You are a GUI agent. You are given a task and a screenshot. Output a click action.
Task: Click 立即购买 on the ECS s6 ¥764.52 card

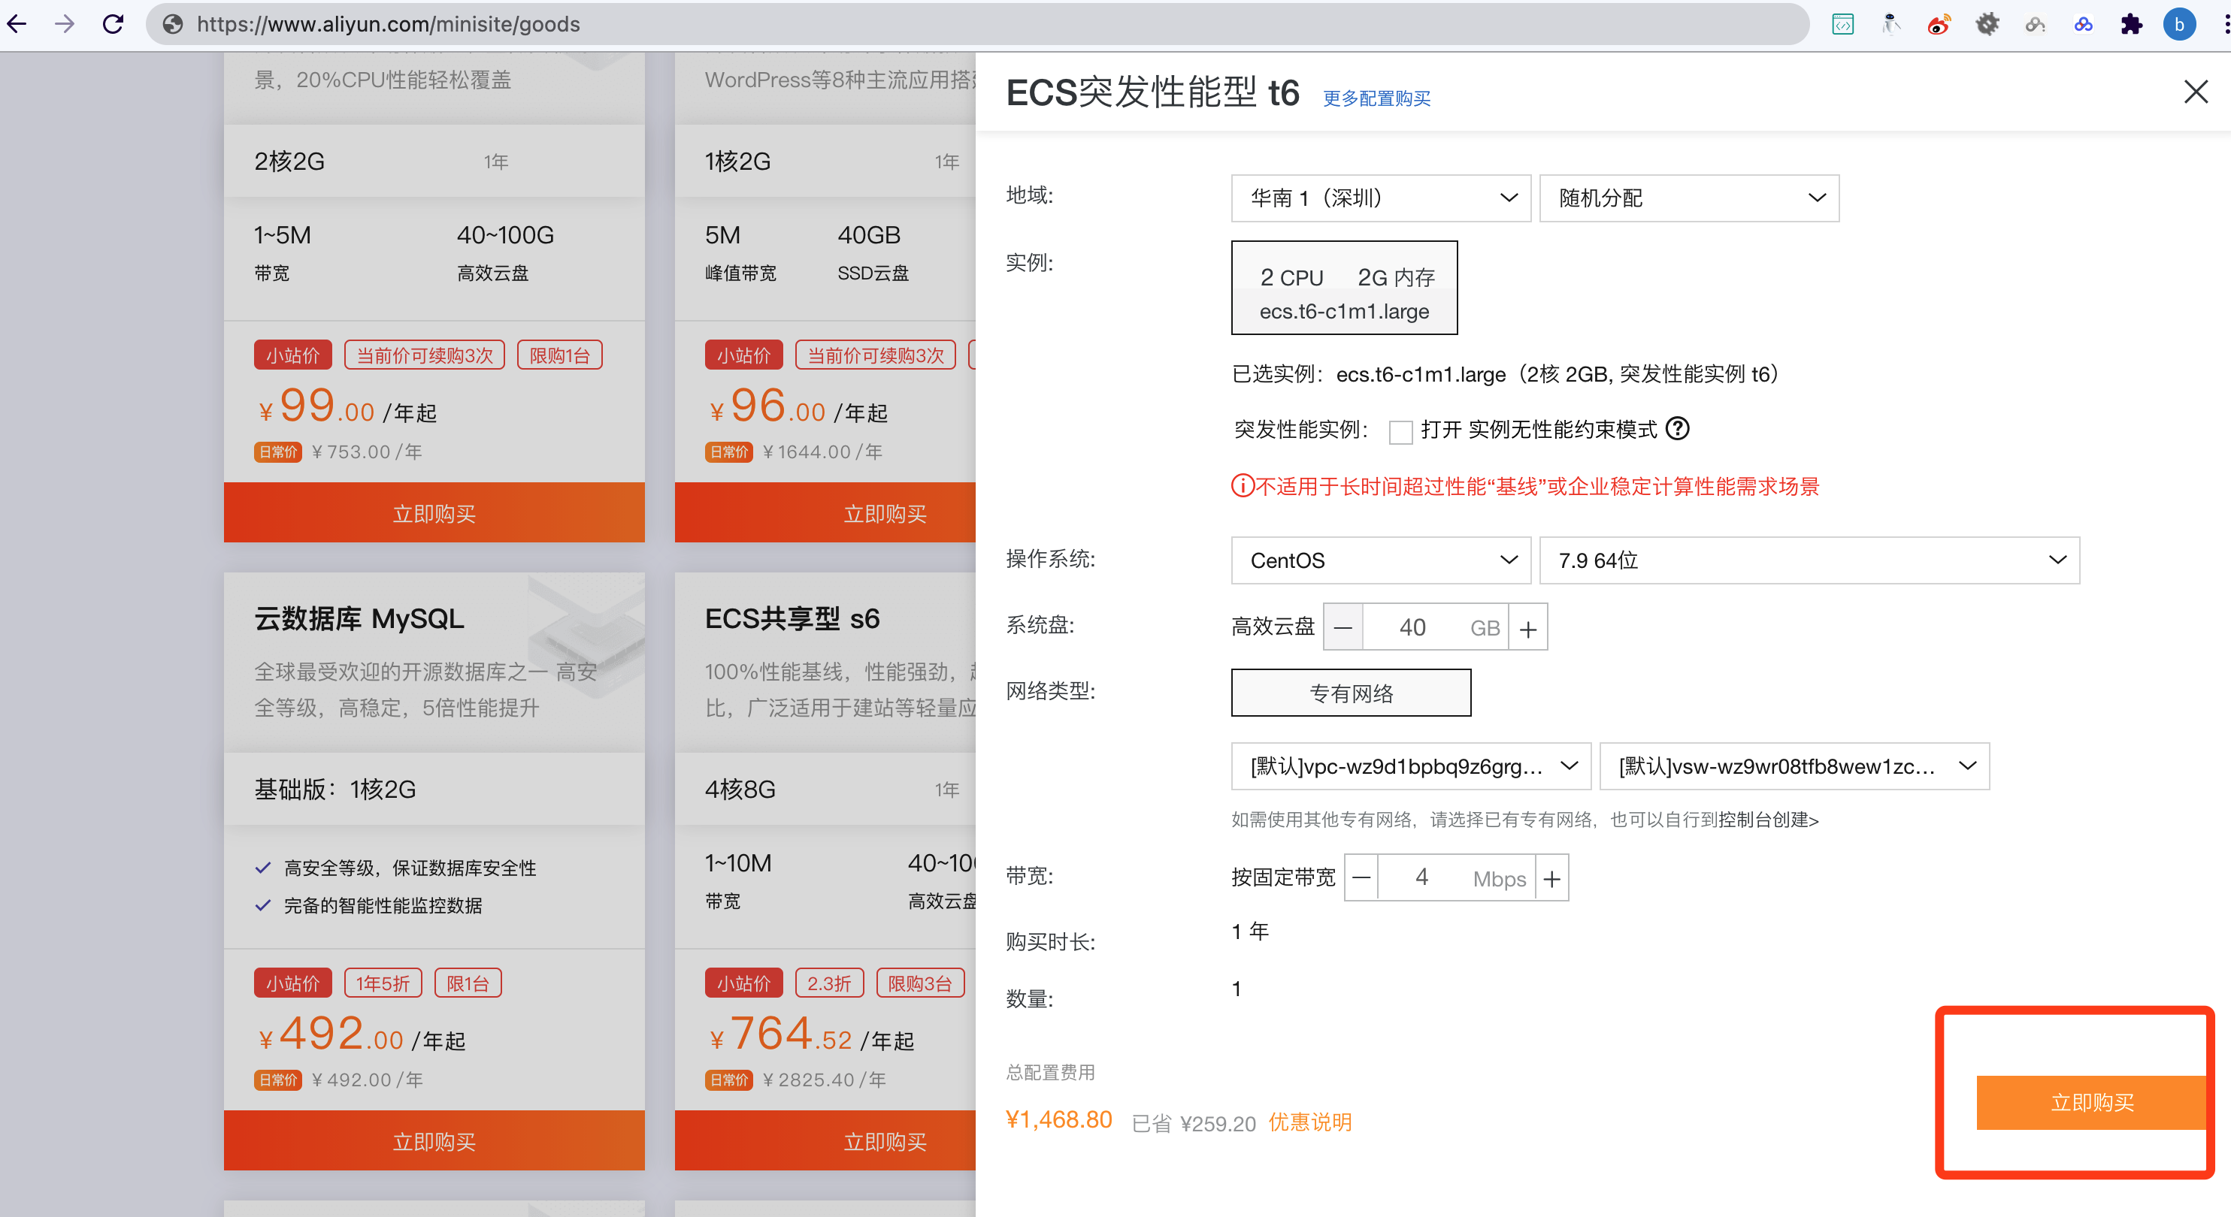point(825,1141)
